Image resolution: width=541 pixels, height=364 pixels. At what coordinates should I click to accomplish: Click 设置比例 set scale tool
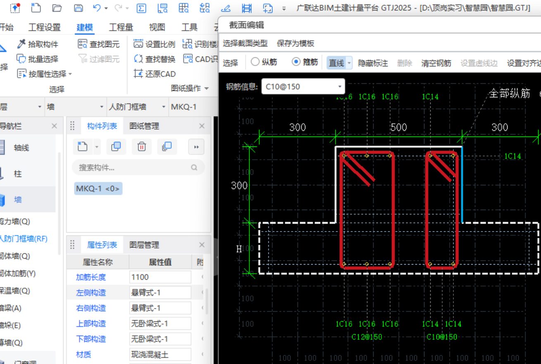pyautogui.click(x=155, y=44)
